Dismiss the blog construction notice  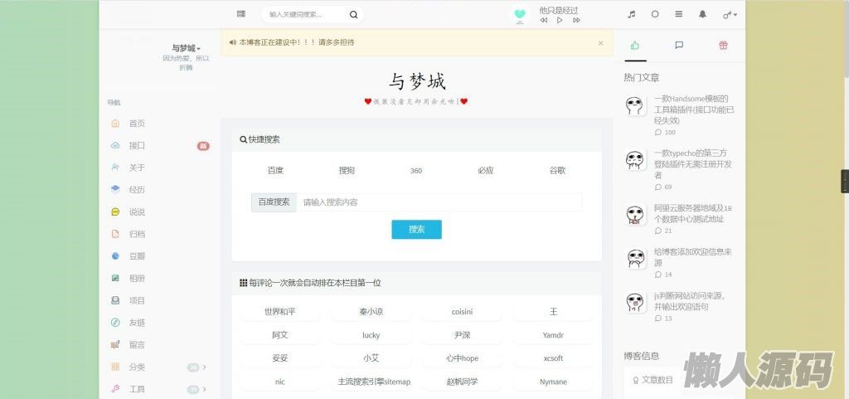coord(600,43)
